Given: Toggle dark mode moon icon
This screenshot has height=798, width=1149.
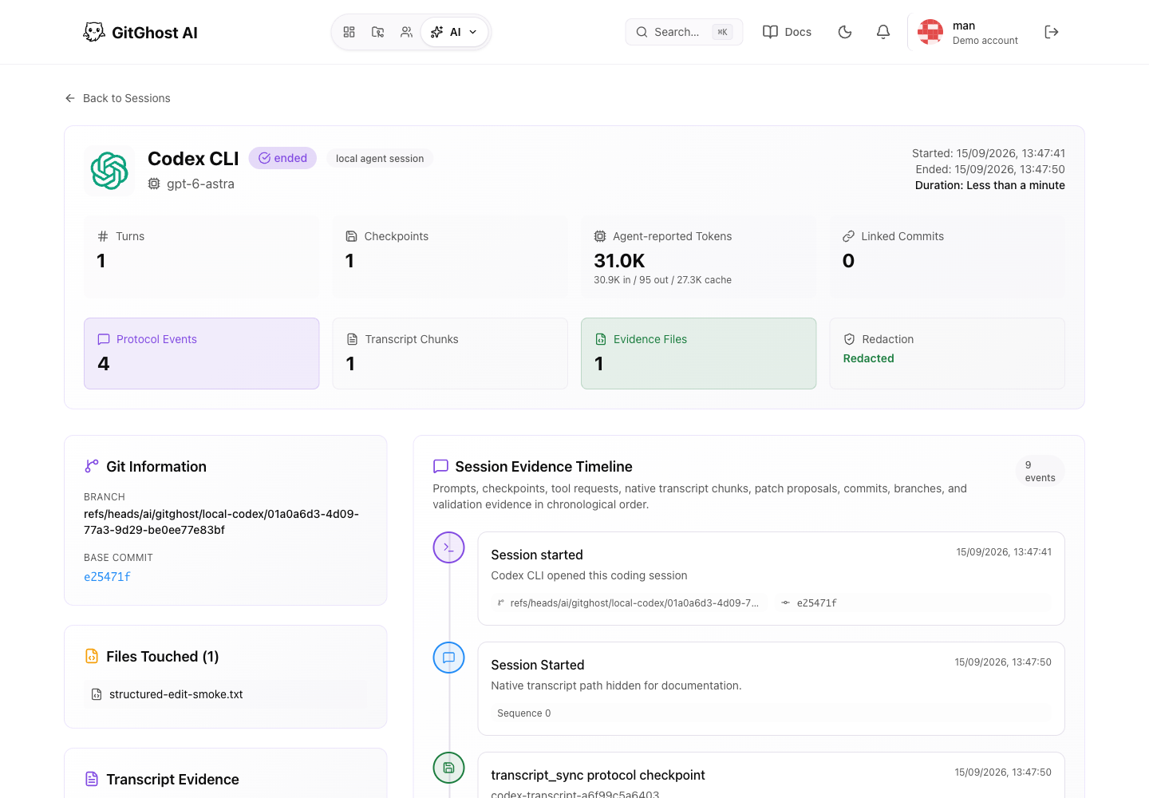Looking at the screenshot, I should (x=845, y=32).
